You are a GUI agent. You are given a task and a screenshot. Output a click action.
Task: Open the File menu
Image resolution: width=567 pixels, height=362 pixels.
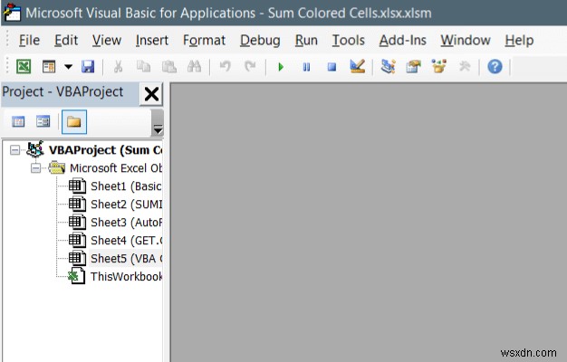tap(29, 40)
